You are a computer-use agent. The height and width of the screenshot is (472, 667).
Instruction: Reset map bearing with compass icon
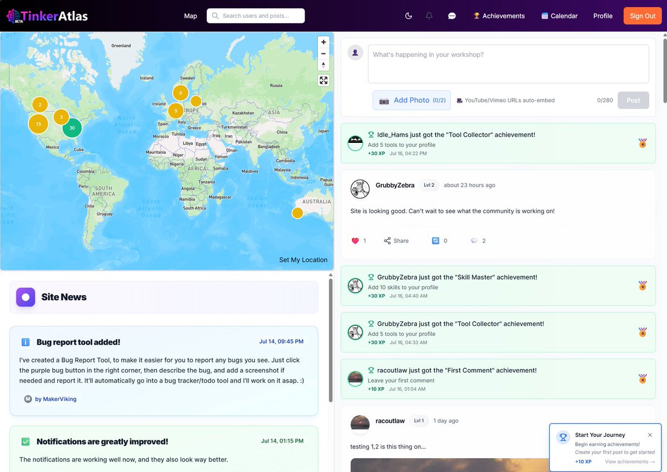coord(323,65)
